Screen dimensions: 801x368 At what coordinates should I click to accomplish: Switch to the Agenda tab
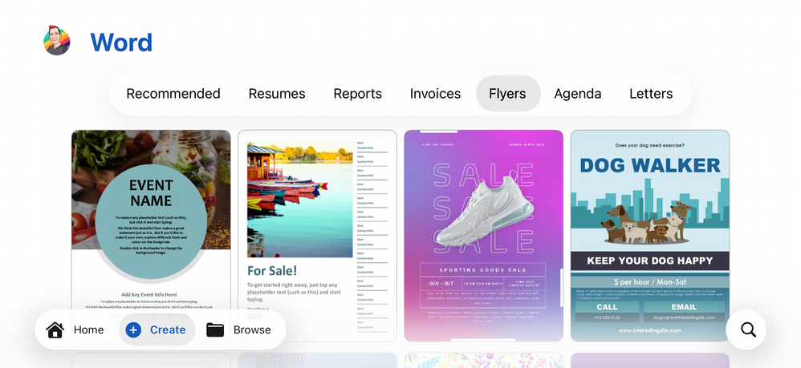[578, 94]
